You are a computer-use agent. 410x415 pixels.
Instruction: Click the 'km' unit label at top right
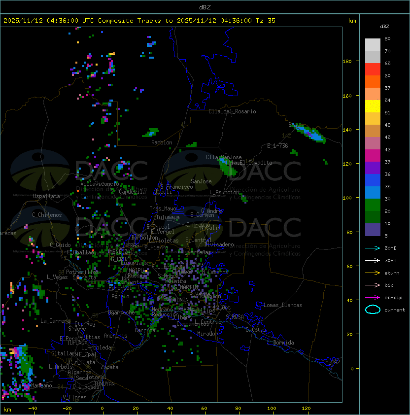tap(352, 21)
